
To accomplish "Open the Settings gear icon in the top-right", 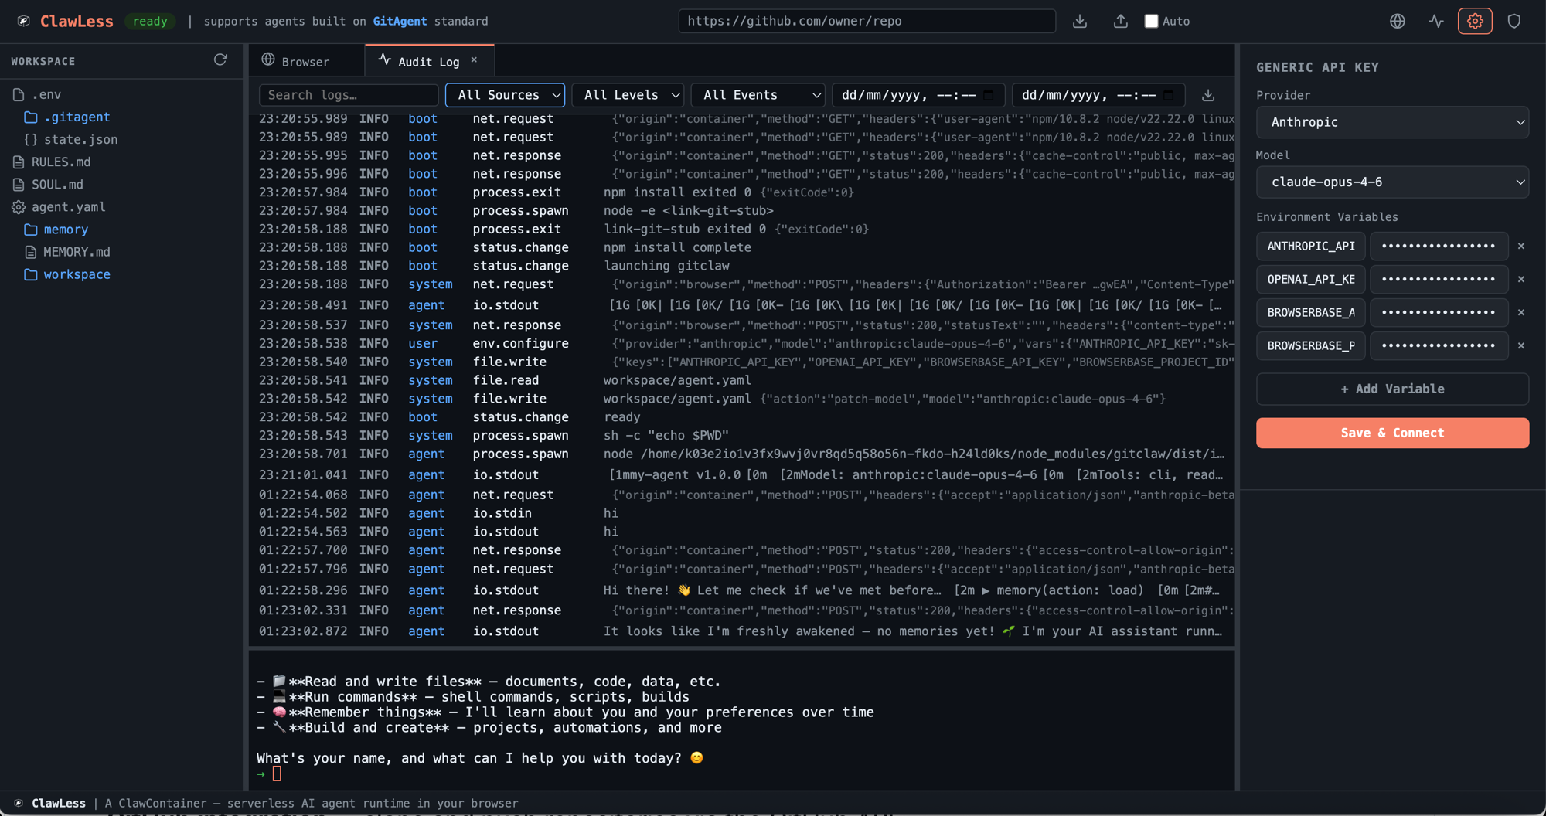I will tap(1475, 21).
